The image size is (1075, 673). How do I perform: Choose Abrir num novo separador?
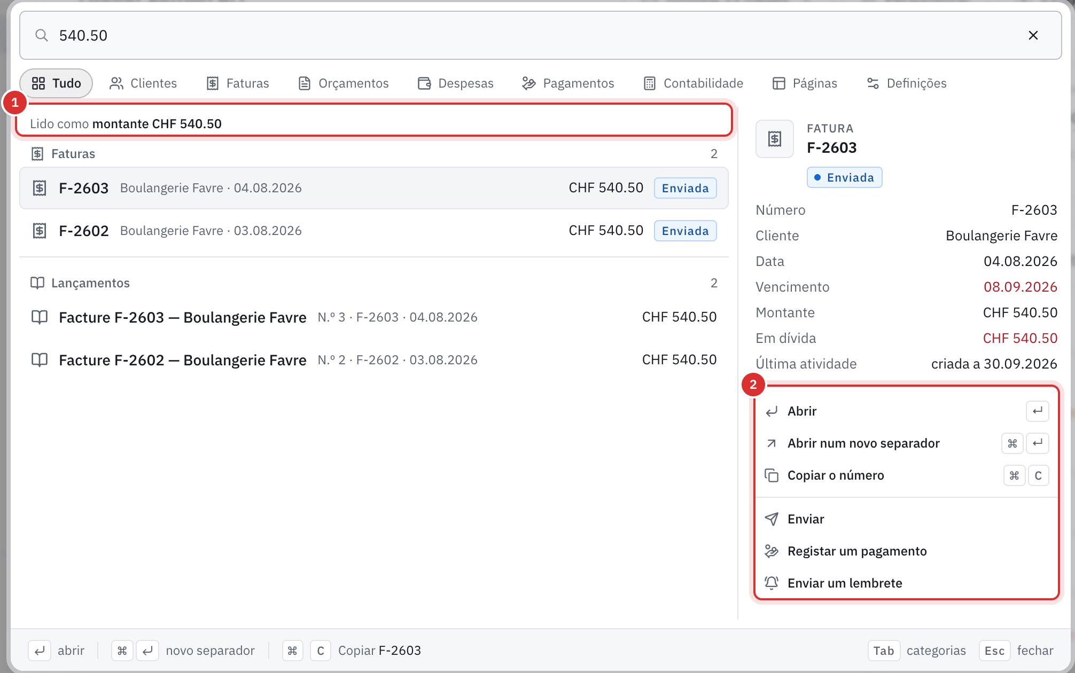(x=907, y=443)
